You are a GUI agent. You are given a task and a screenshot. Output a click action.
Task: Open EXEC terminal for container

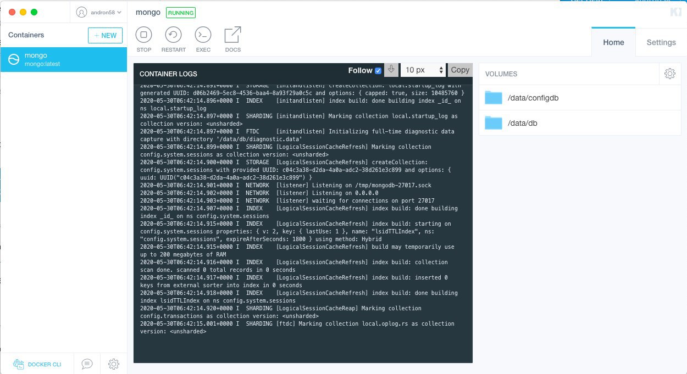[x=203, y=35]
